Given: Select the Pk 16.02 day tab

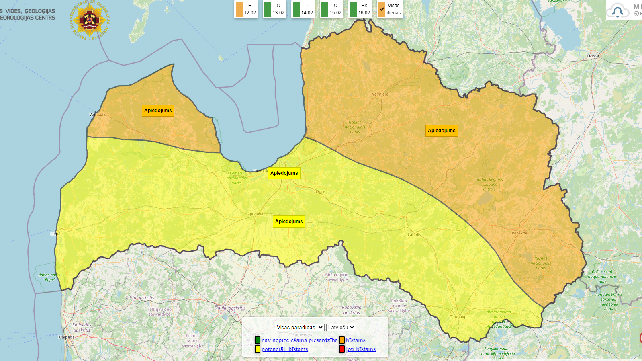Looking at the screenshot, I should click(x=360, y=9).
